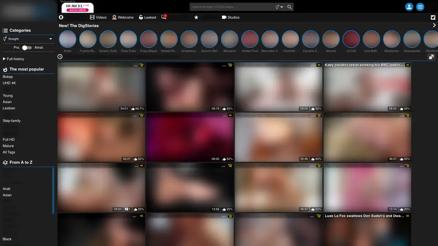Select the Full HD category
This screenshot has height=246, width=438.
[8, 140]
